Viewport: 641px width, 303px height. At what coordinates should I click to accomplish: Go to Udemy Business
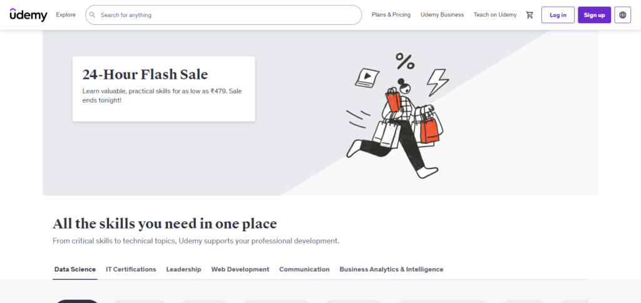[x=443, y=15]
